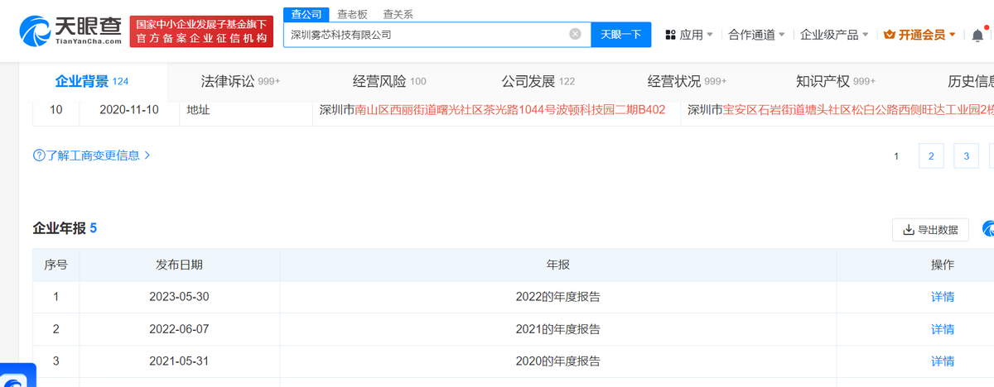Open 详情 for the 2020 annual report
The width and height of the screenshot is (994, 387).
coord(942,361)
